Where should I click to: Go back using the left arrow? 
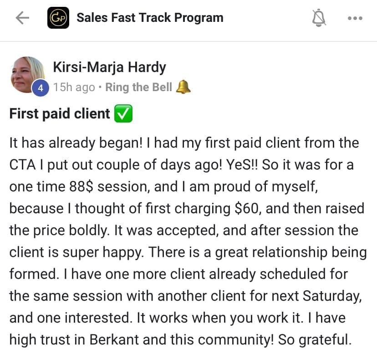(22, 18)
